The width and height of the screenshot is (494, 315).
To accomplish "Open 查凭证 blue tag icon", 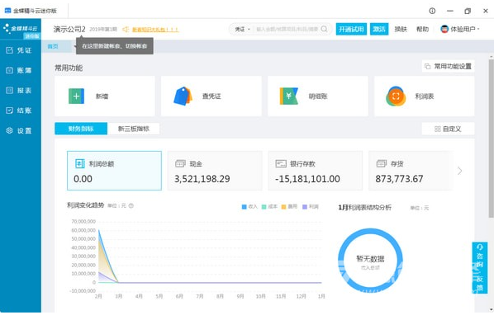I will (x=183, y=96).
